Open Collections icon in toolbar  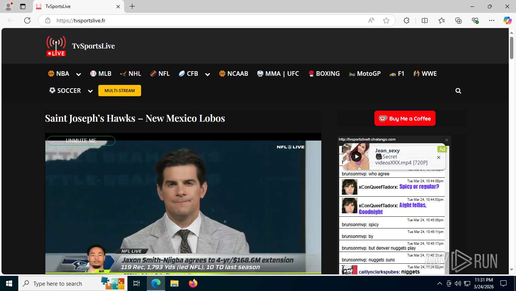click(x=458, y=20)
